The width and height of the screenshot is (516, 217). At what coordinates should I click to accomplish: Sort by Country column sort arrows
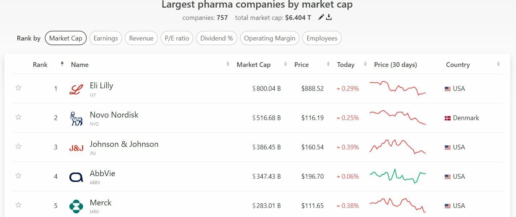[x=498, y=64]
